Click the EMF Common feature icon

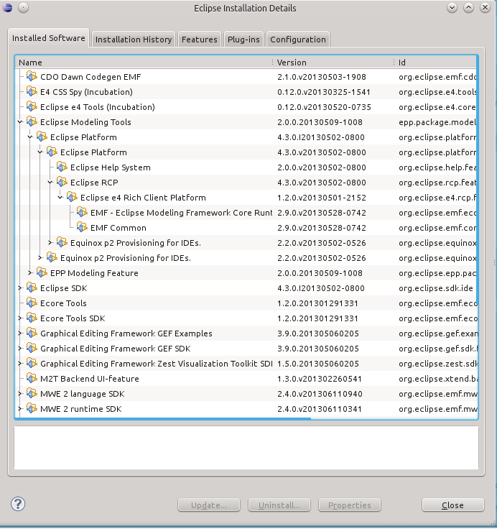coord(83,227)
